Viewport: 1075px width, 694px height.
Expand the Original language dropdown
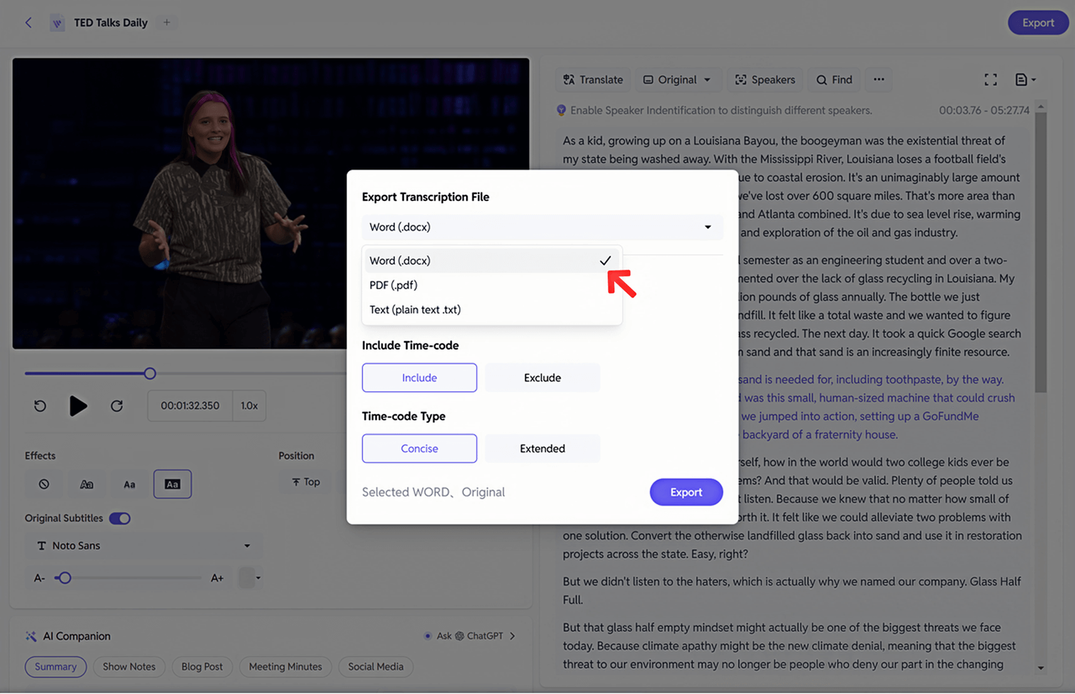(x=677, y=80)
